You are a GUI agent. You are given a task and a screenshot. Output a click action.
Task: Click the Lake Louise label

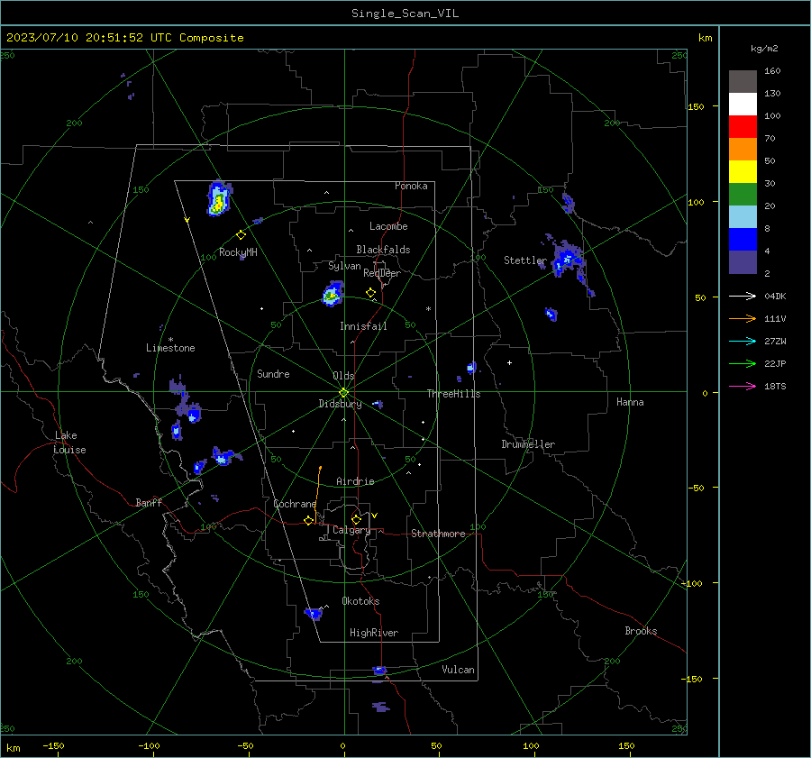pos(69,443)
